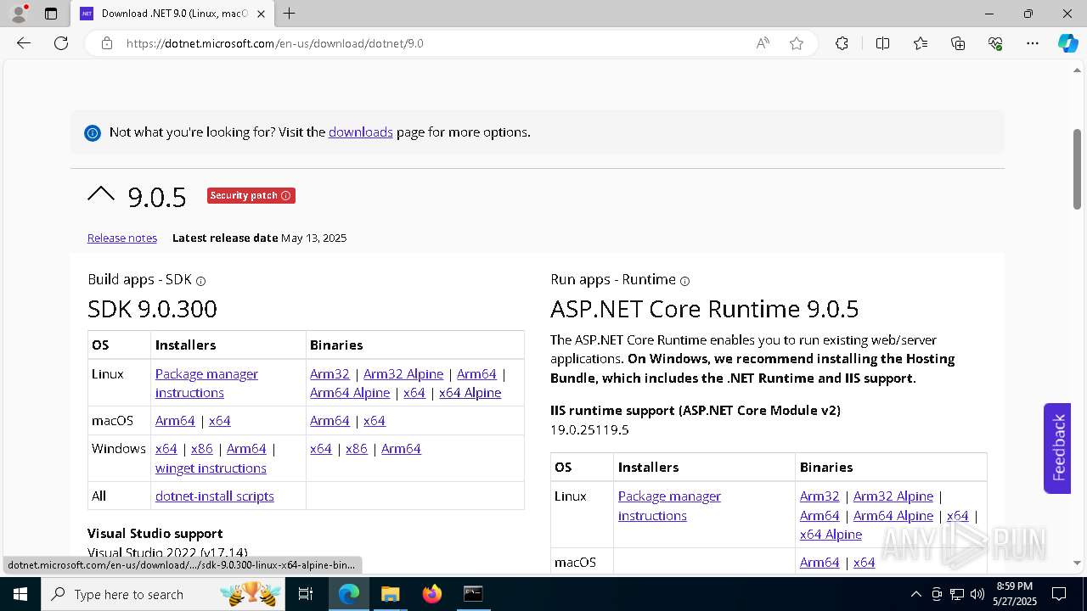Download ASP.NET Runtime Linux x64 Alpine binaries
Image resolution: width=1087 pixels, height=611 pixels.
[x=831, y=534]
